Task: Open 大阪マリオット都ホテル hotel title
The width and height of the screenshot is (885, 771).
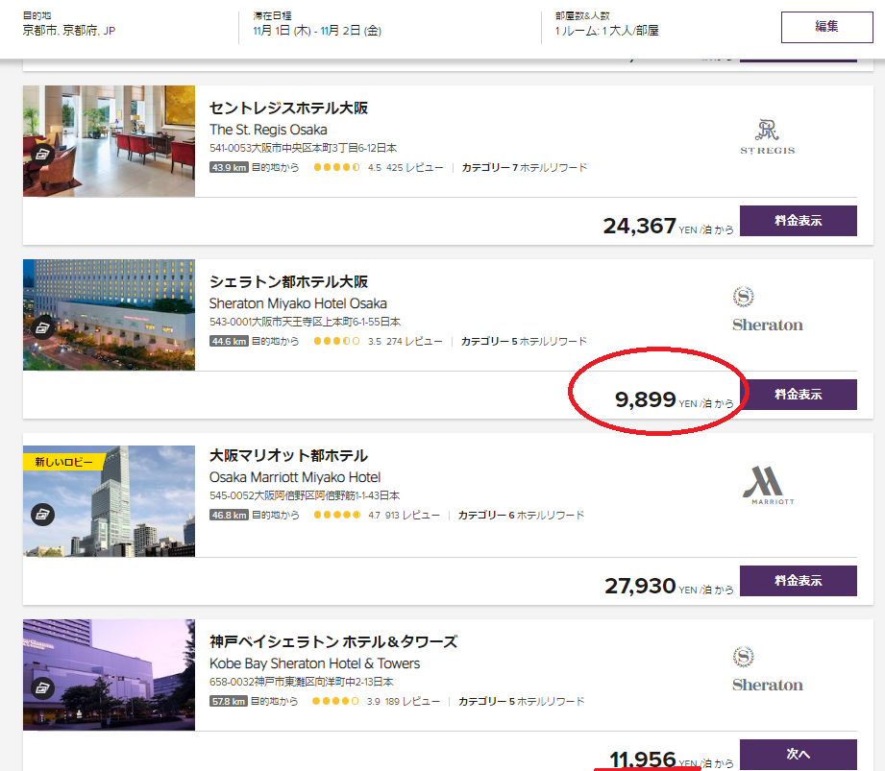Action: pos(288,455)
